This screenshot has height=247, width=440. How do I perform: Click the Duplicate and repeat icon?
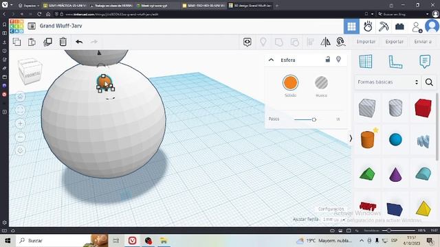point(47,42)
